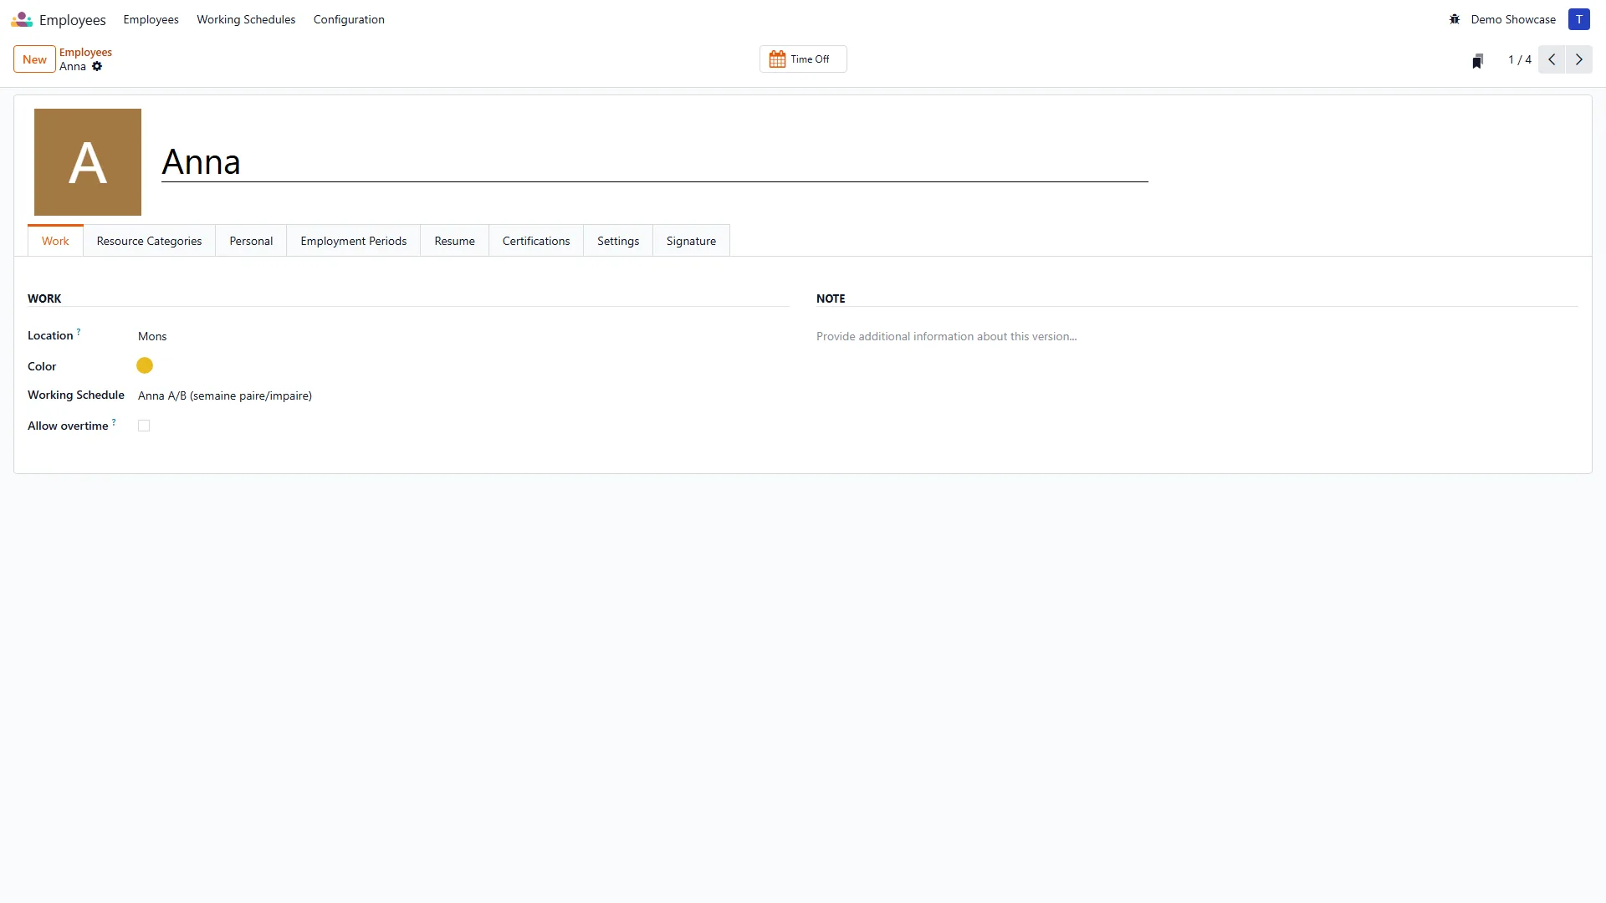Viewport: 1606px width, 903px height.
Task: Open the Working Schedules menu
Action: click(x=246, y=19)
